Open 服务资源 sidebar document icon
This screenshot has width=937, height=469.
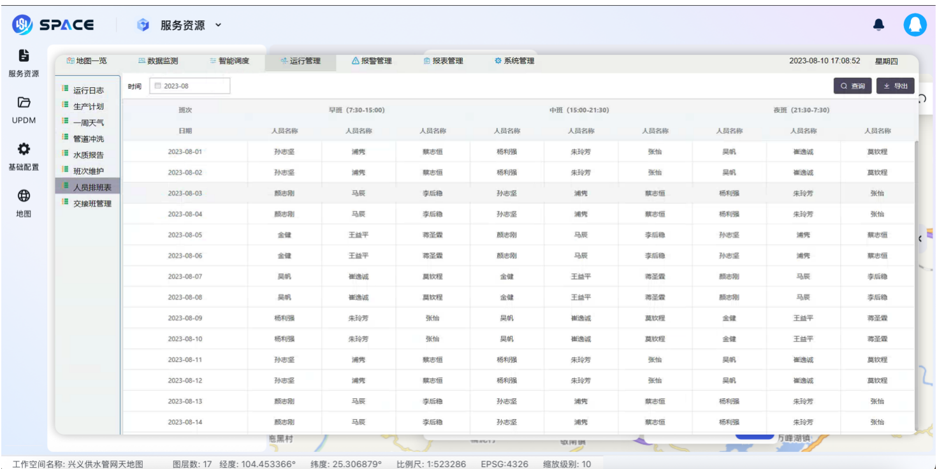[24, 56]
